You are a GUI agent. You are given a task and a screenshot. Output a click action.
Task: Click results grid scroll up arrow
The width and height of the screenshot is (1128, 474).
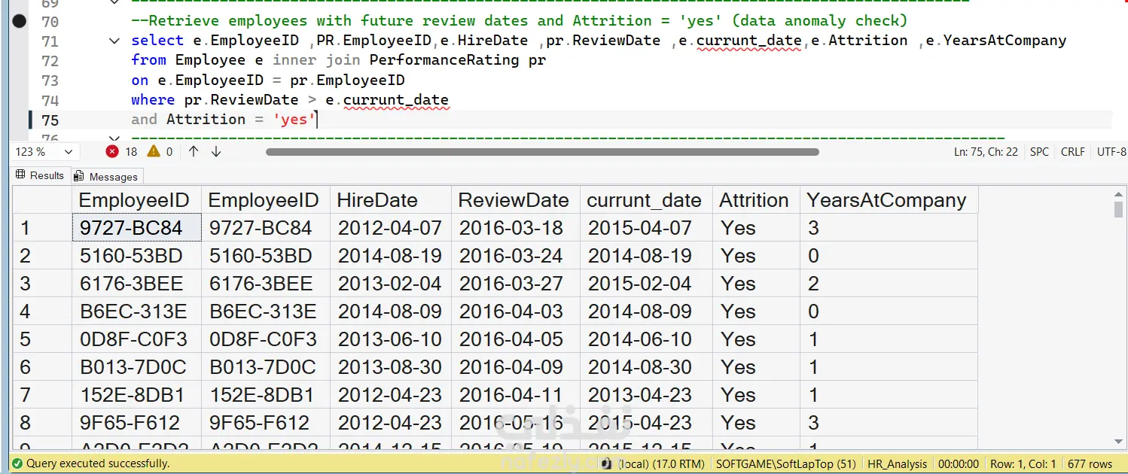[1118, 193]
